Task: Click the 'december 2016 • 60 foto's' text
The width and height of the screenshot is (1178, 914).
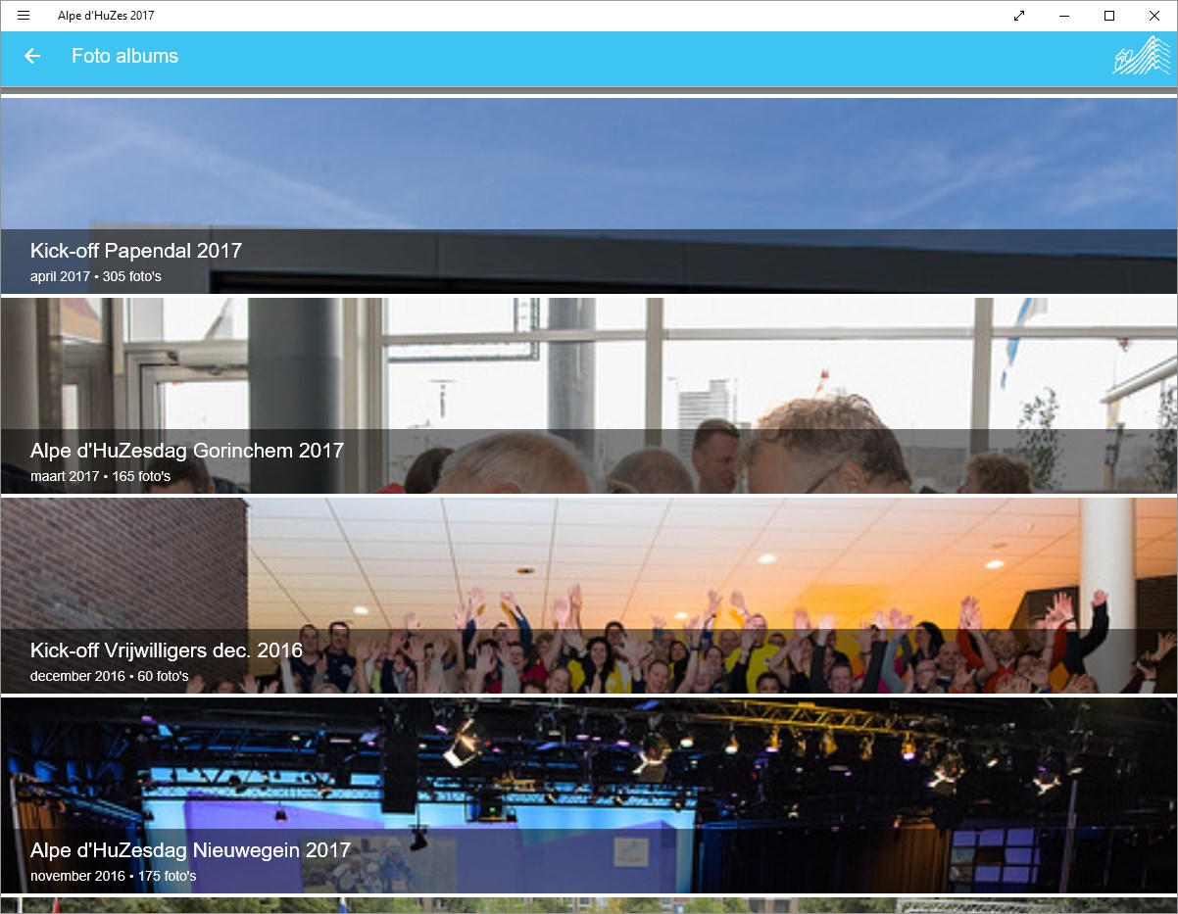Action: click(110, 676)
